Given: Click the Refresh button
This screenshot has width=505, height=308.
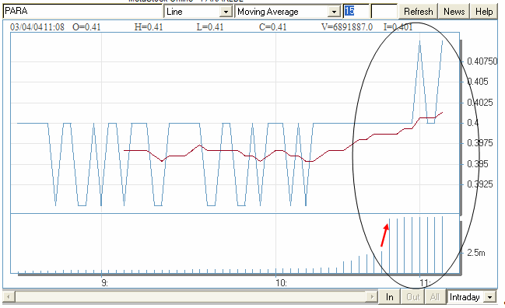Looking at the screenshot, I should [418, 12].
